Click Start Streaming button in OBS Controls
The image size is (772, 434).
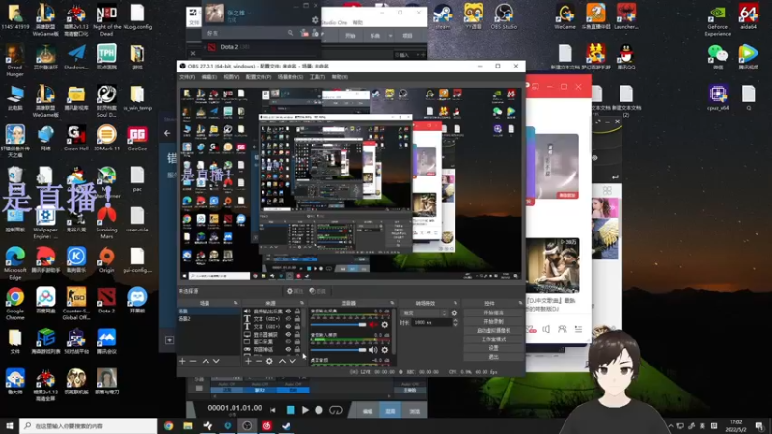pyautogui.click(x=493, y=312)
